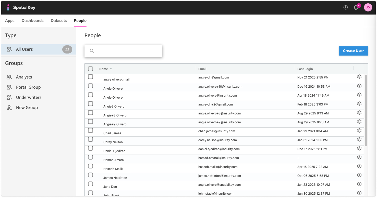Switch to the Datasets tab

pyautogui.click(x=59, y=21)
